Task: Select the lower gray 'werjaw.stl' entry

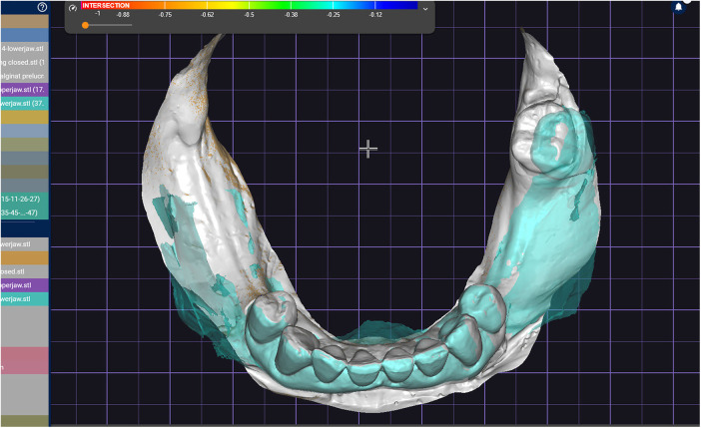Action: [25, 244]
